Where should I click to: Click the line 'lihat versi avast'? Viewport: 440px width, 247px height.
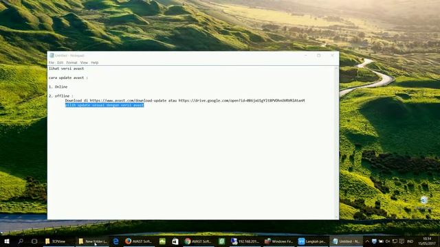tap(66, 69)
